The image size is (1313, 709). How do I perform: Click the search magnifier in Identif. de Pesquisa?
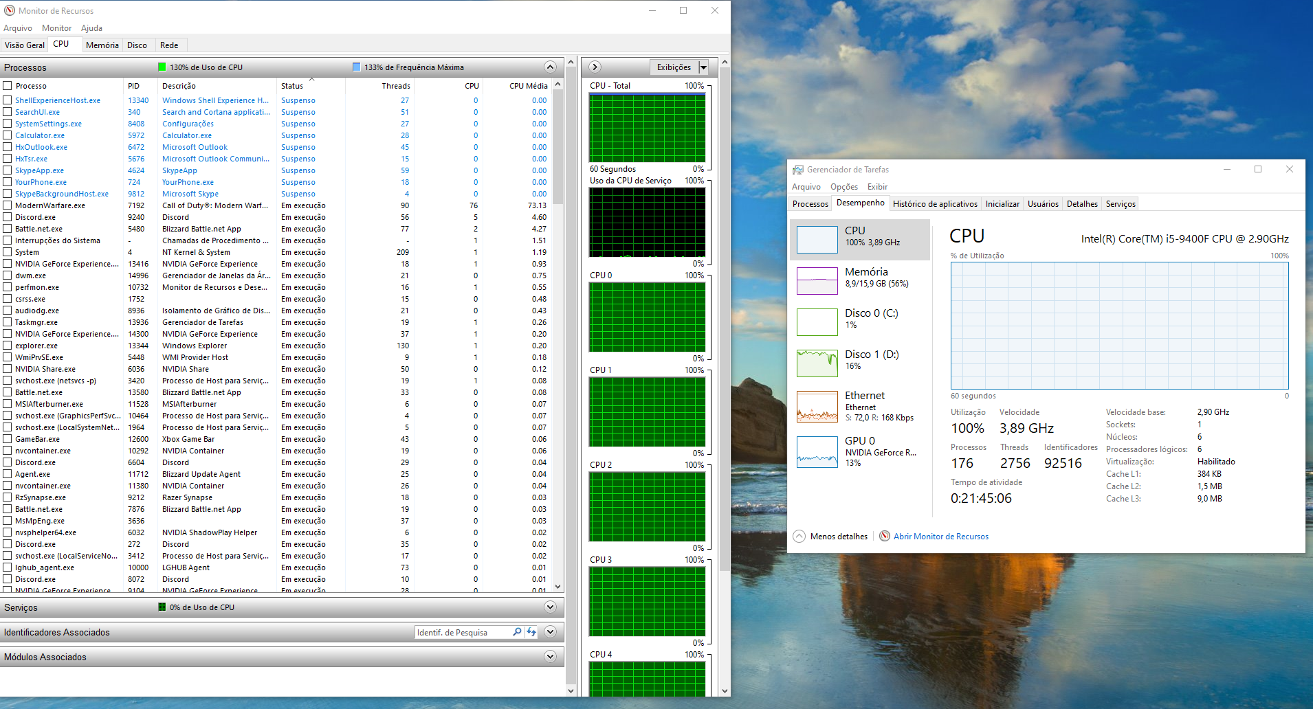click(x=517, y=632)
